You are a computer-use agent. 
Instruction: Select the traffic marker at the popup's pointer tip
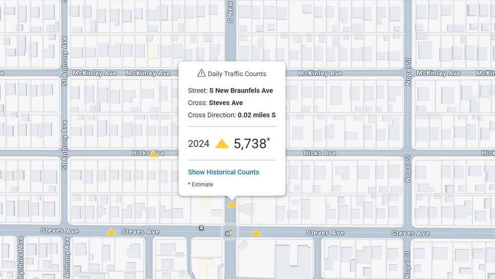point(231,204)
